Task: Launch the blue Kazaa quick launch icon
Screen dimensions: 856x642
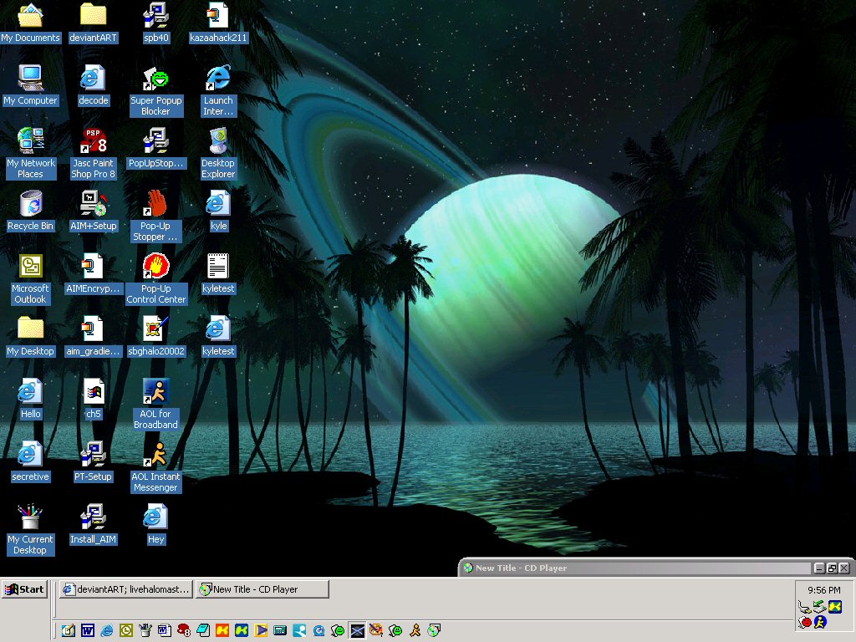Action: [x=242, y=630]
